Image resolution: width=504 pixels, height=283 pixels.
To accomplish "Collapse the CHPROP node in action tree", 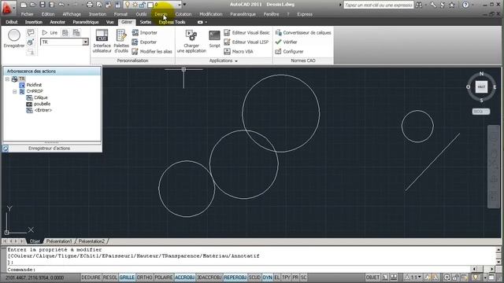I will (14, 91).
